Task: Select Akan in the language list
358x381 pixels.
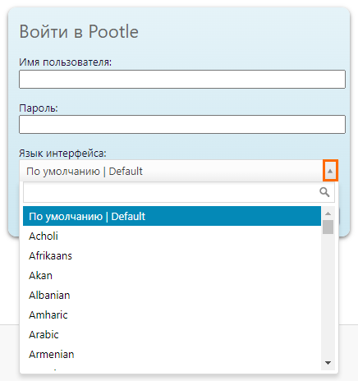Action: [172, 275]
